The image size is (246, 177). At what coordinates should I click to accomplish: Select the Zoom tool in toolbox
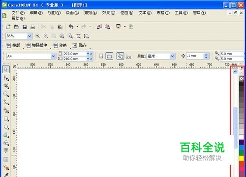(6, 94)
